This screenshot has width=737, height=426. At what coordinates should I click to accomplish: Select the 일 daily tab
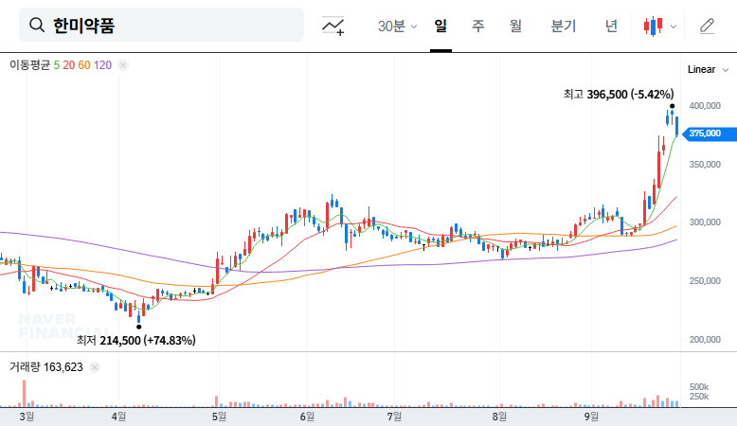[x=440, y=26]
